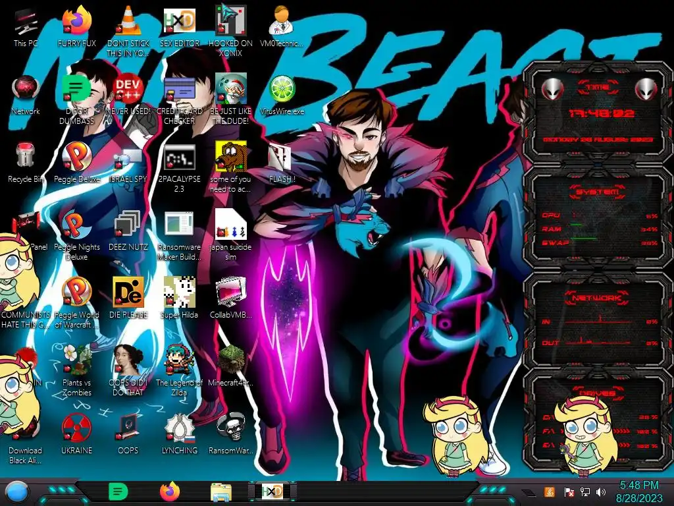Select the BE JUST LIKE THE DUDE! icon
Image resolution: width=674 pixels, height=506 pixels.
pyautogui.click(x=230, y=90)
